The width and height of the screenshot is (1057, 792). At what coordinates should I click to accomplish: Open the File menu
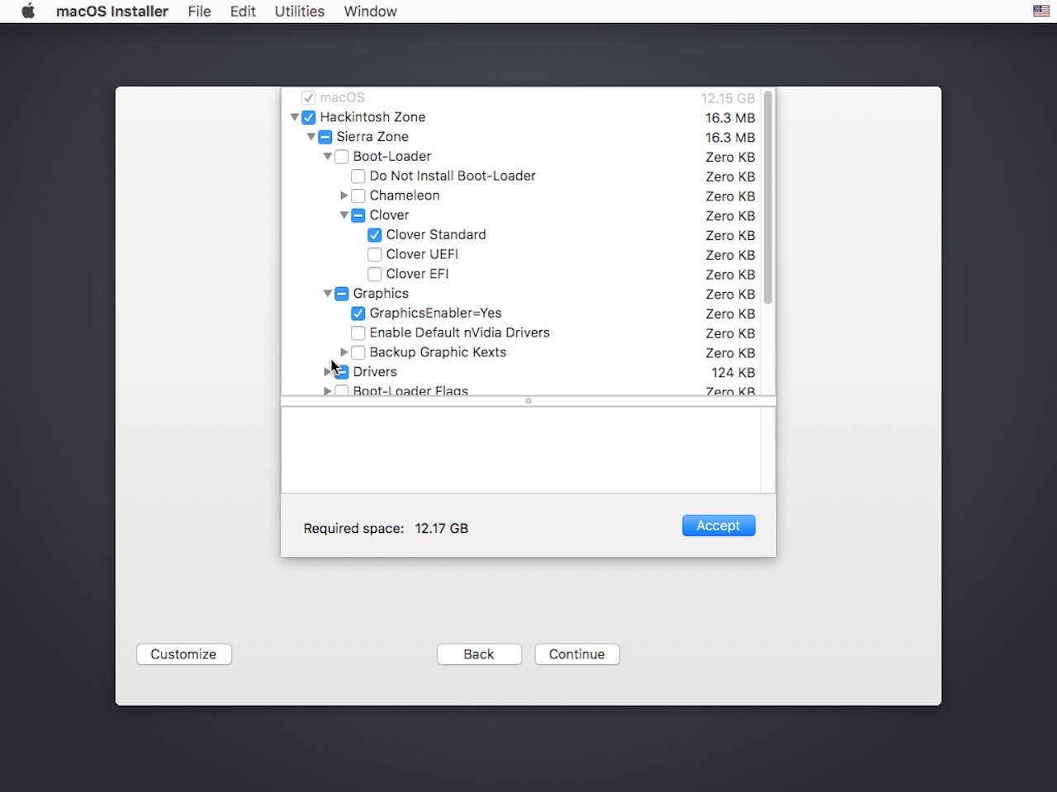(199, 12)
